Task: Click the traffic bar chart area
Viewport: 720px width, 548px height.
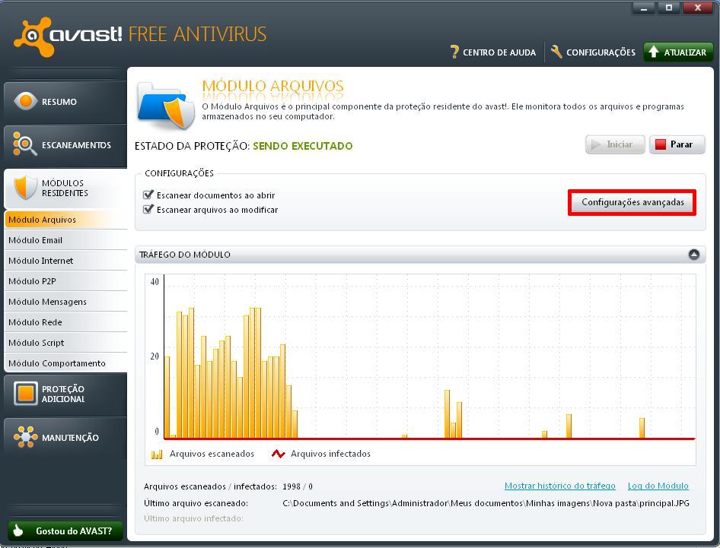Action: point(429,356)
